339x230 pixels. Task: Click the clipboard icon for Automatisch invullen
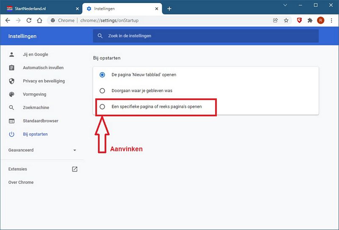coord(12,67)
